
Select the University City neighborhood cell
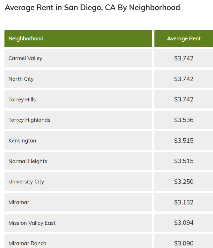tap(78, 182)
